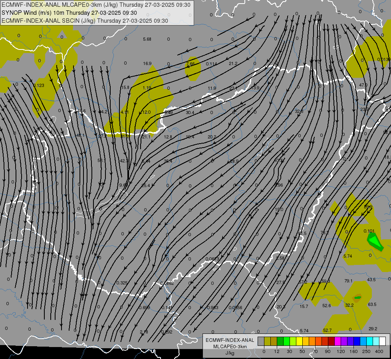
Task: Click the map value 59.3
Action: (326, 281)
